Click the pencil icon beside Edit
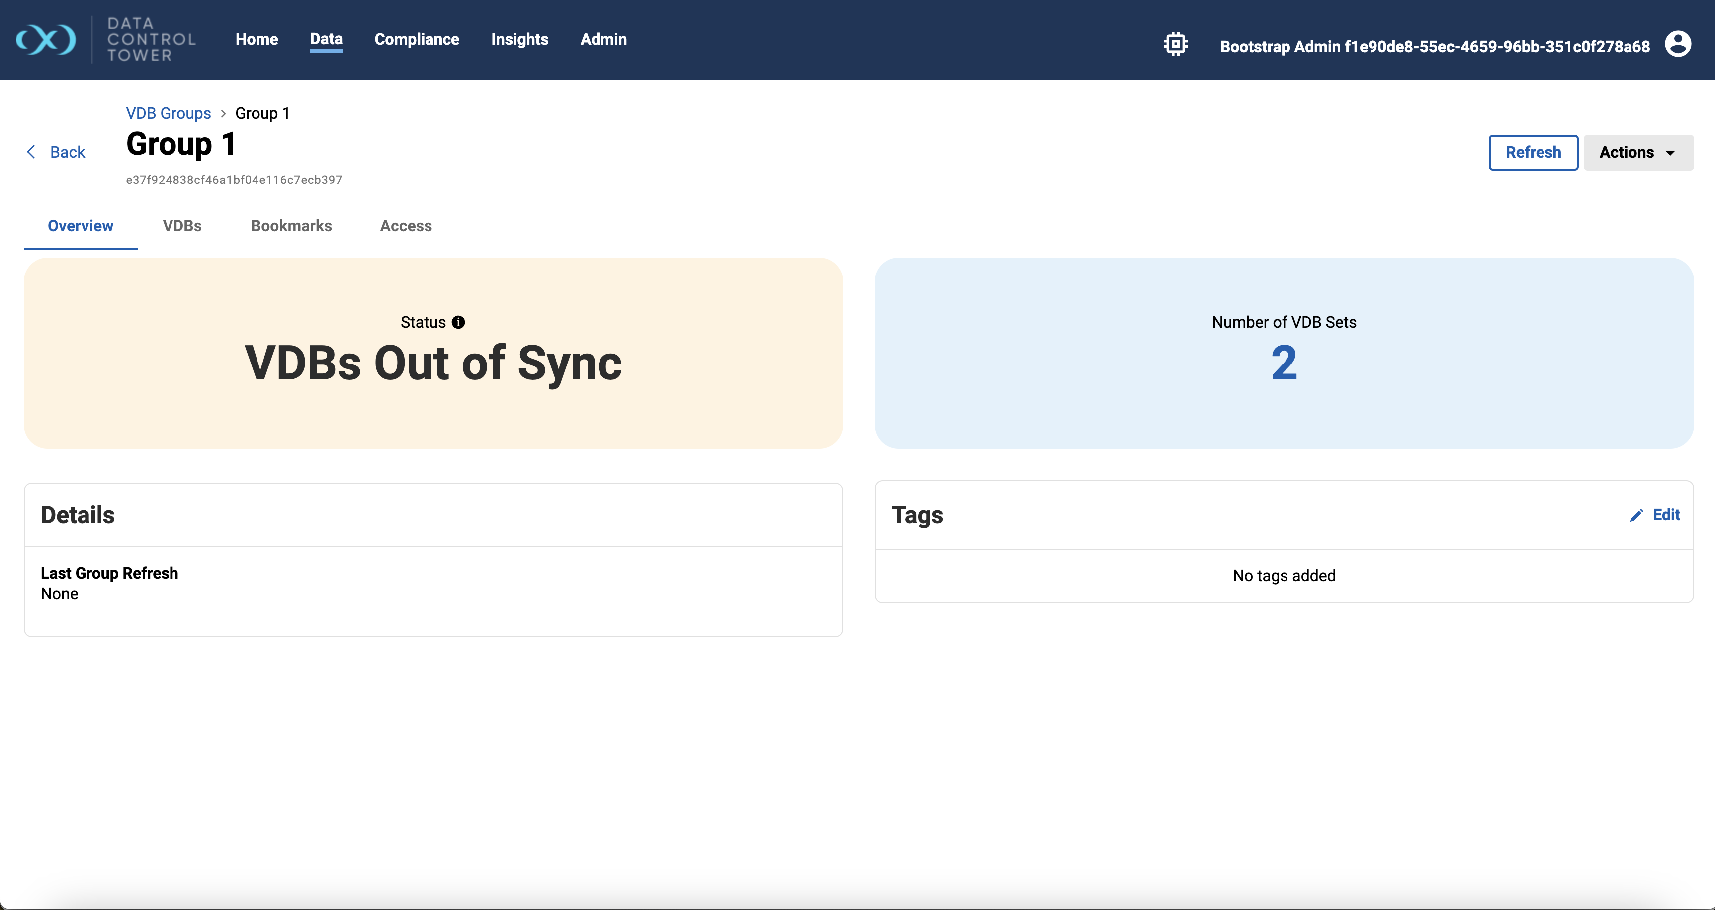 coord(1636,515)
